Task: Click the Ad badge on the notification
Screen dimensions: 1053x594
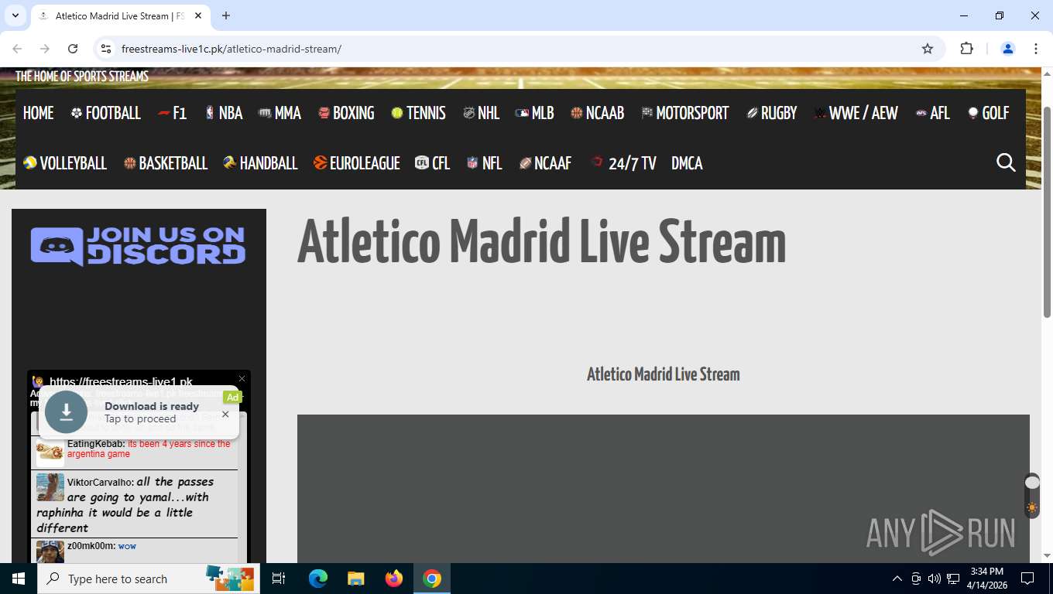Action: [232, 397]
